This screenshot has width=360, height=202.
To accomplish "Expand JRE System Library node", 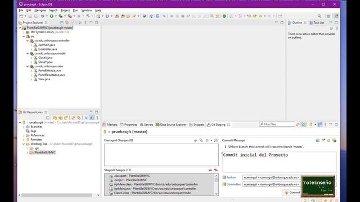I will click(24, 32).
